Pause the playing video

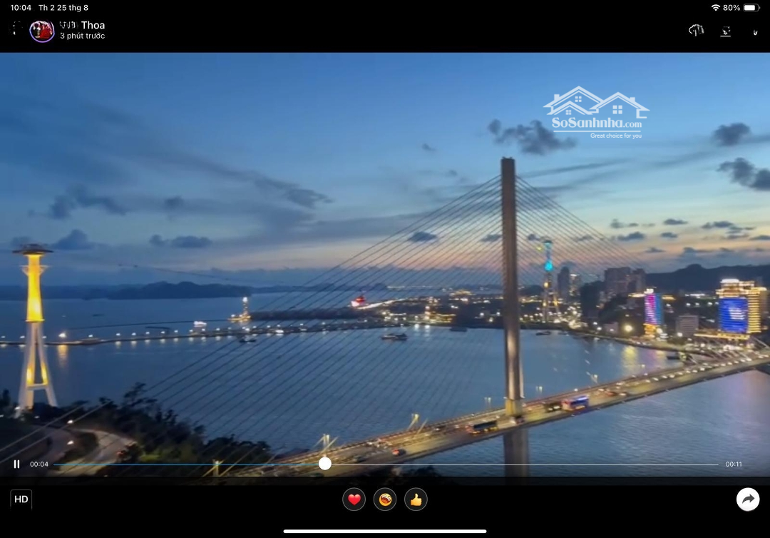[x=16, y=464]
